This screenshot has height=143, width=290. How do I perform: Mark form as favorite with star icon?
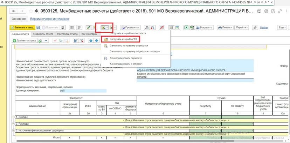coord(31,11)
